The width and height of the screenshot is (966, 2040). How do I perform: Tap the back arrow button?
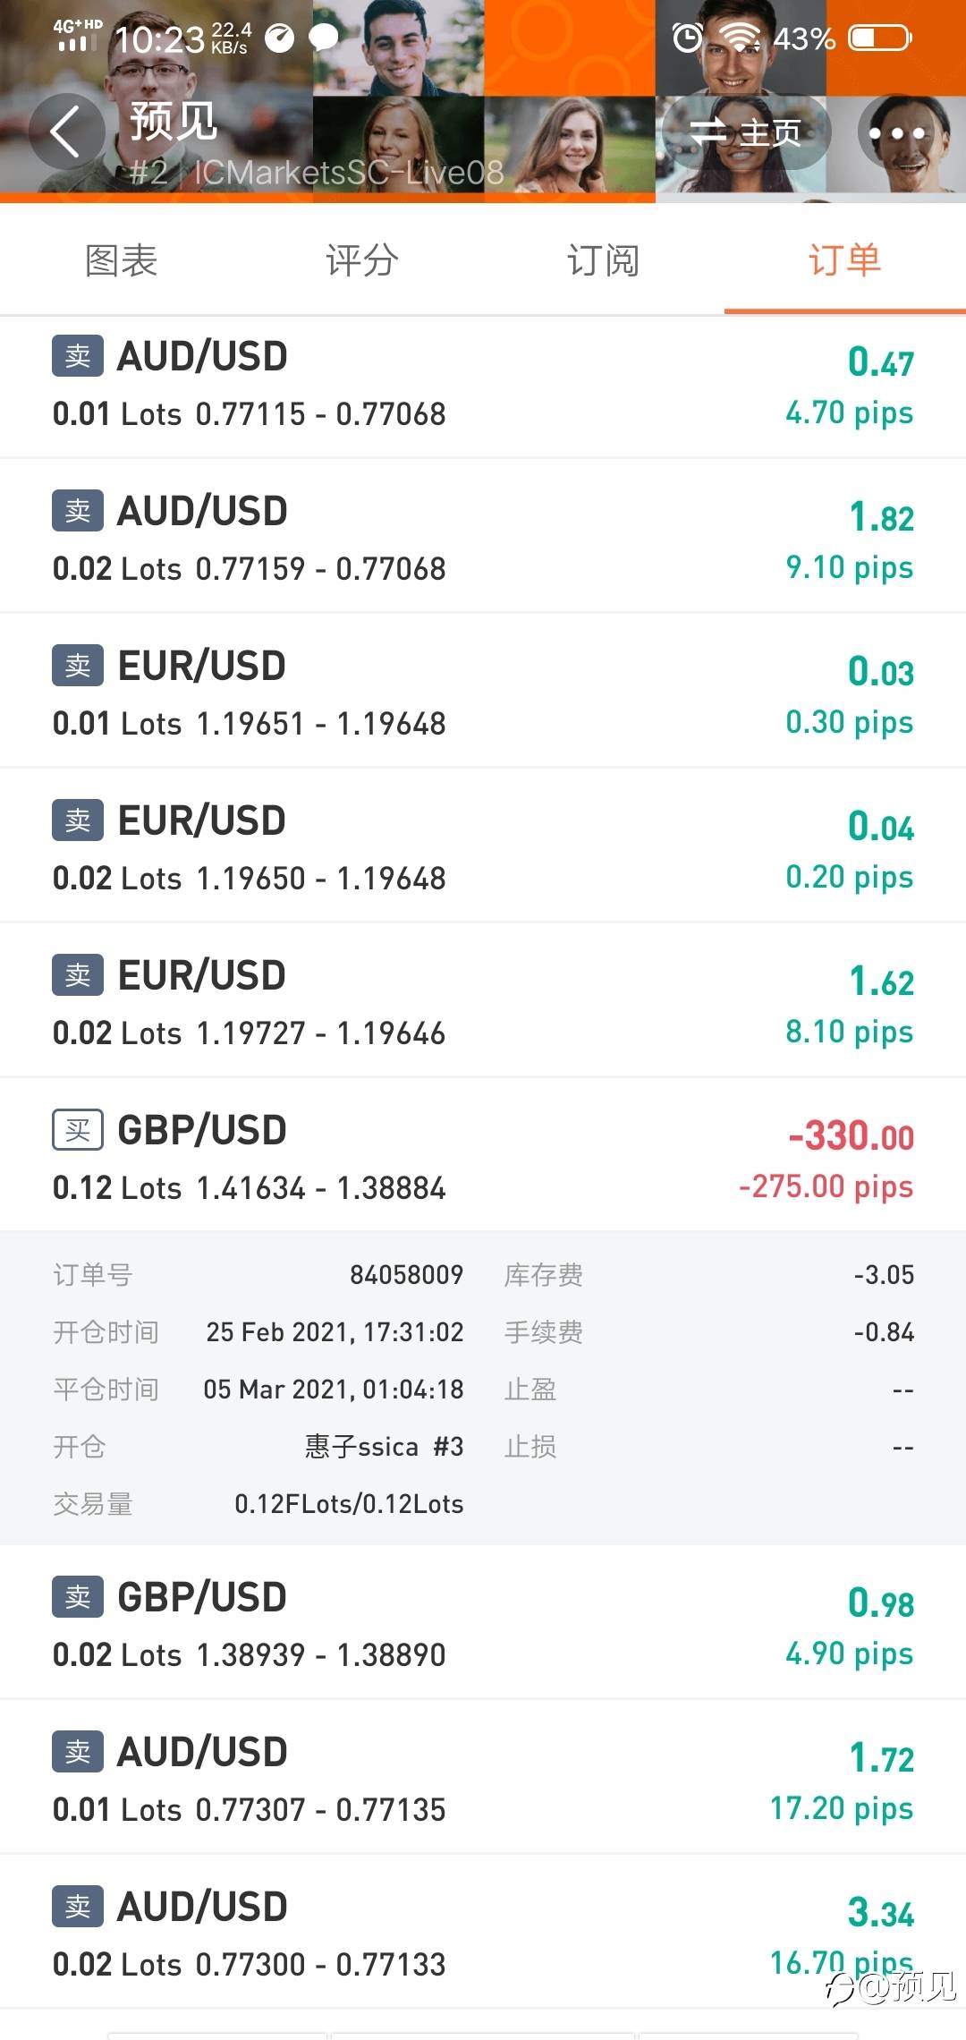pos(65,132)
